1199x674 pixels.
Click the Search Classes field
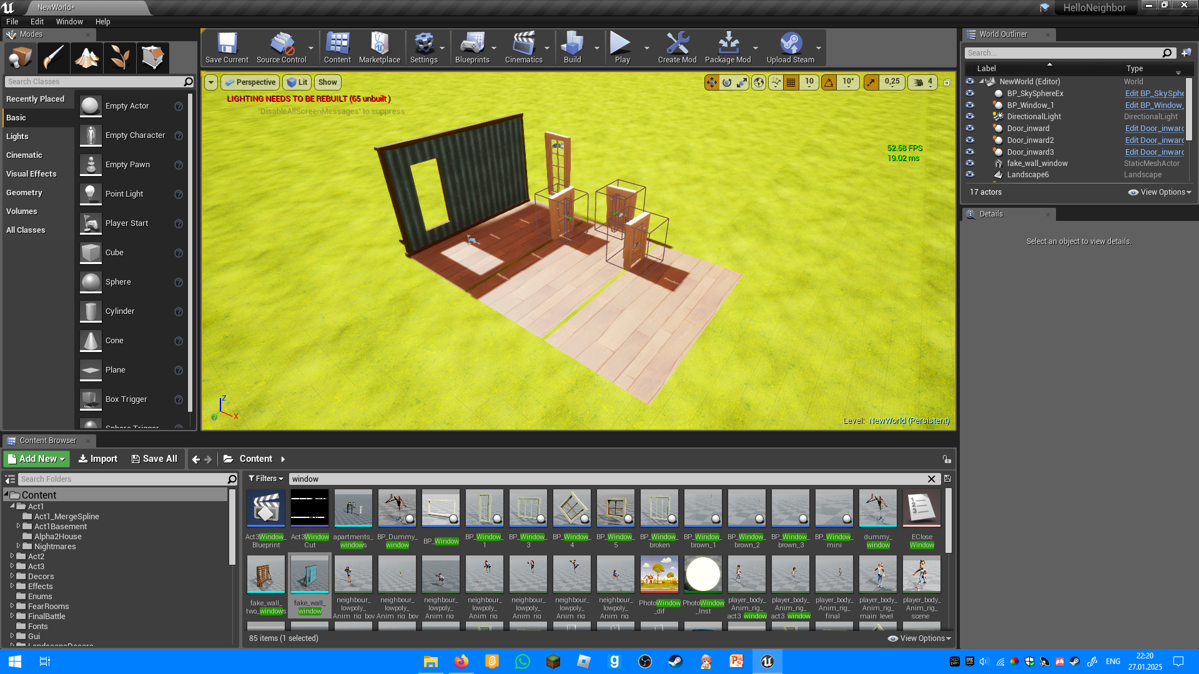pos(99,82)
